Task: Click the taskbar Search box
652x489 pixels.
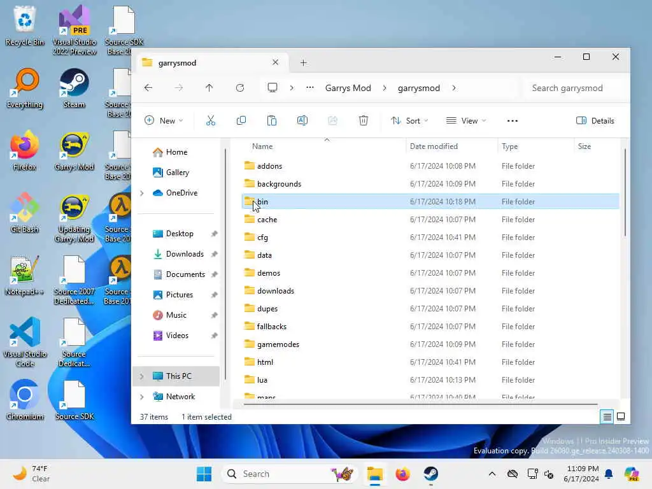Action: (290, 474)
